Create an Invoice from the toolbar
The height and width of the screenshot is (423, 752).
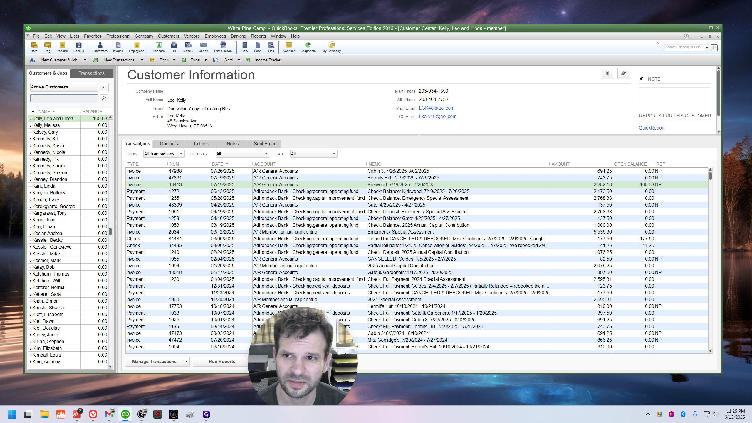coord(118,47)
